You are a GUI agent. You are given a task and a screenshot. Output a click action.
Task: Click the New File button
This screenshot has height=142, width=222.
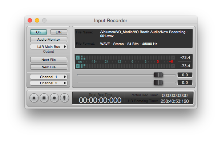(49, 67)
